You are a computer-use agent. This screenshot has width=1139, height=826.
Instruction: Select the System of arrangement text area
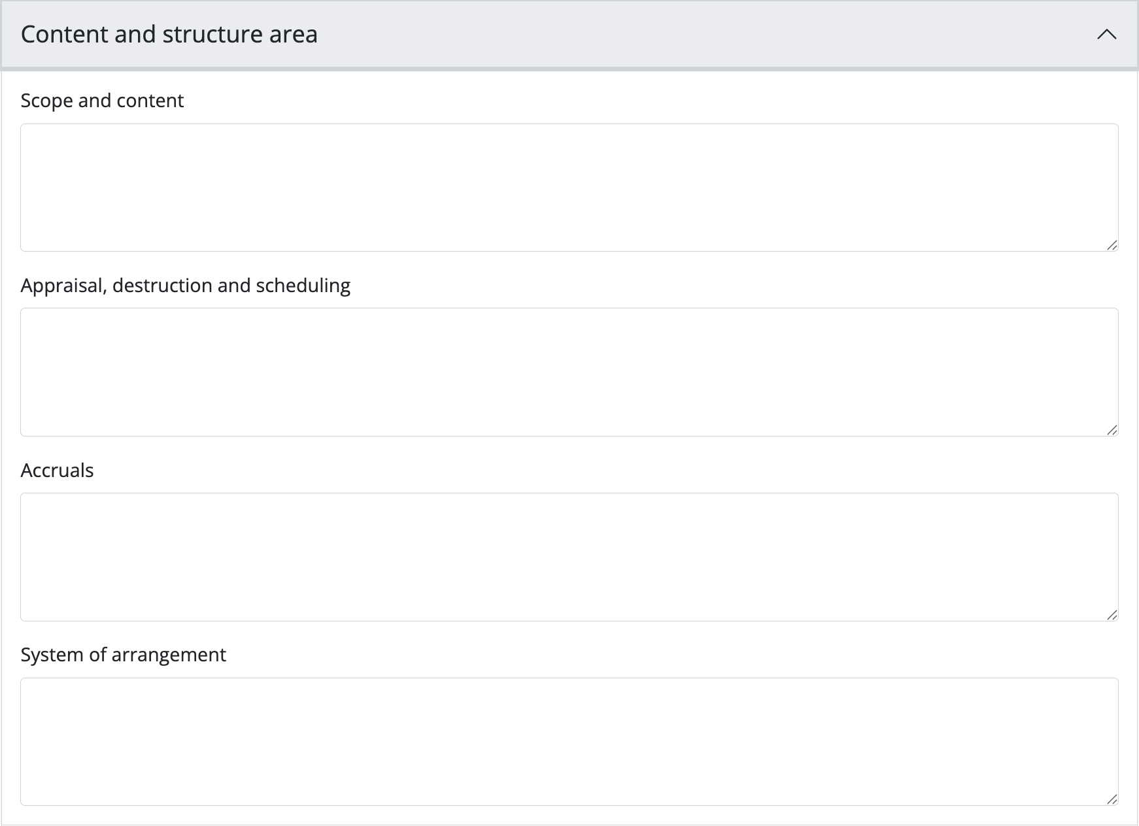click(569, 742)
